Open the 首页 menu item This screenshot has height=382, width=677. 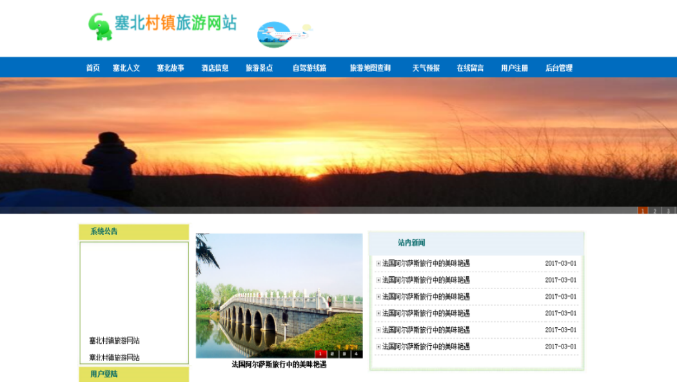93,68
